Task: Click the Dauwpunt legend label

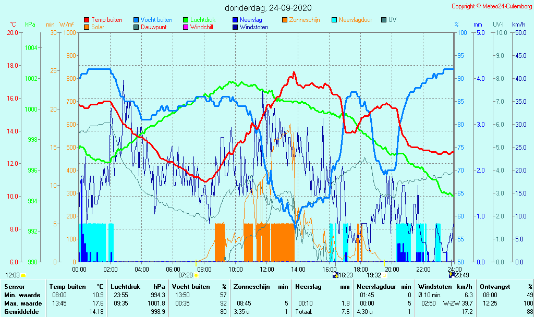Action: (x=153, y=27)
